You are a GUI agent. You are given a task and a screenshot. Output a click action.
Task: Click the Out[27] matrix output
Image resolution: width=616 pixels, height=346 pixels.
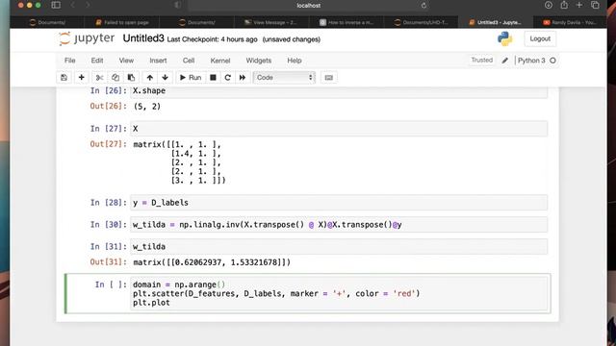(180, 162)
